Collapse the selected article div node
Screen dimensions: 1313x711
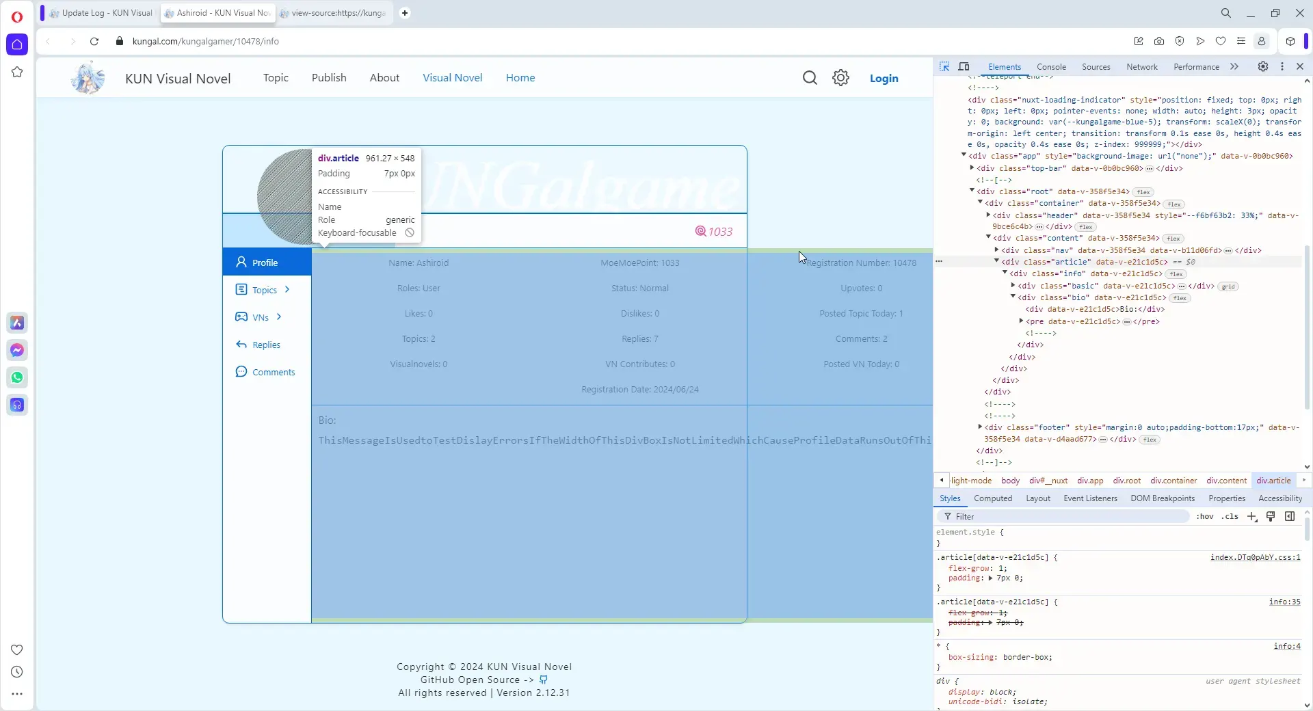[996, 261]
